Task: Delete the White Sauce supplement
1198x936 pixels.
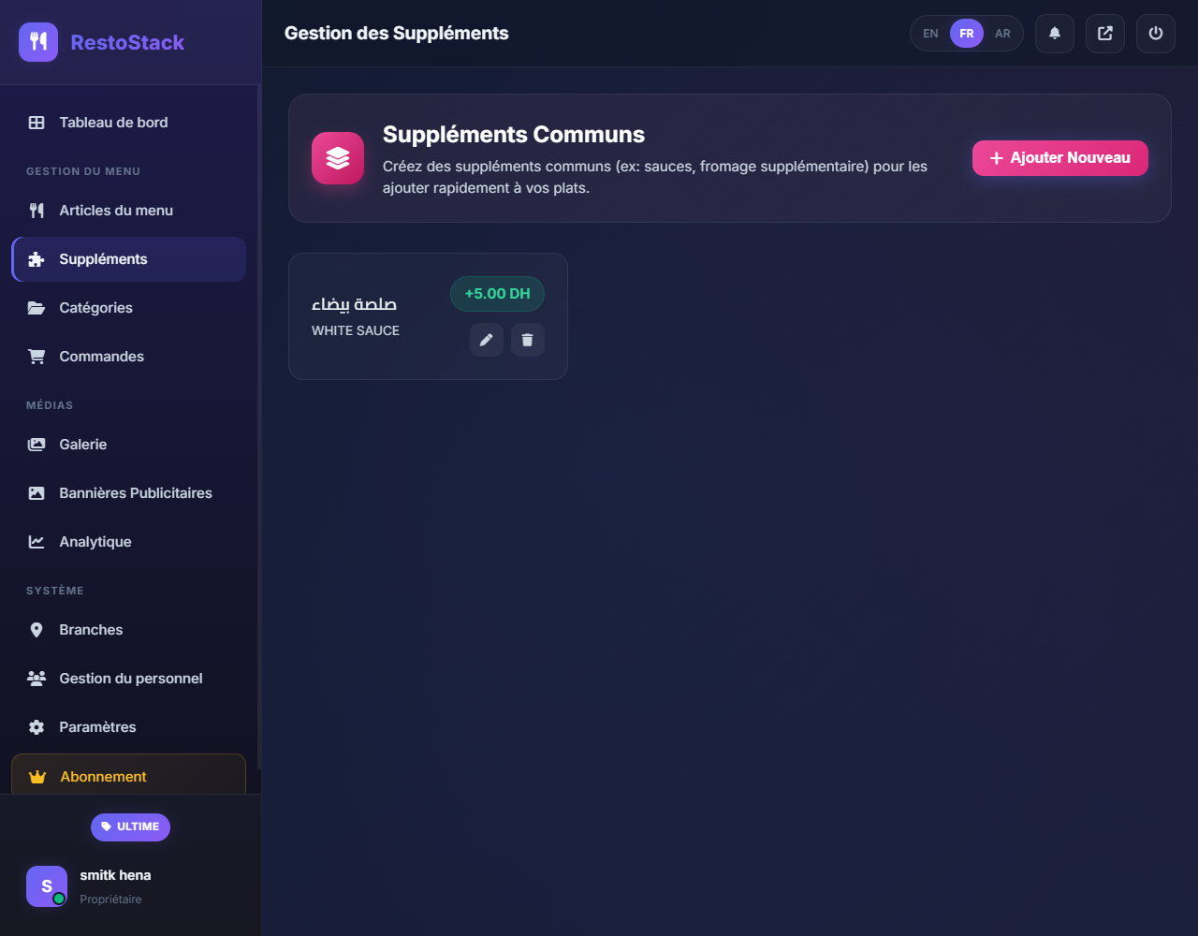Action: [527, 340]
